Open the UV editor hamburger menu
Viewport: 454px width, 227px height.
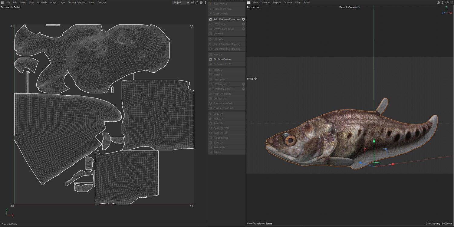(x=3, y=2)
